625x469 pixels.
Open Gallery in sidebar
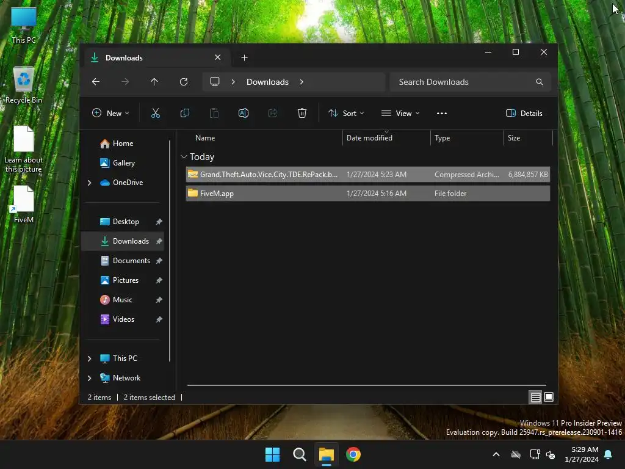(123, 163)
